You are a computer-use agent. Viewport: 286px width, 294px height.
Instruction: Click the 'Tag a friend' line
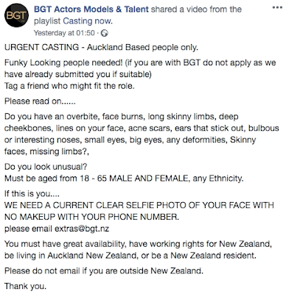coord(69,86)
